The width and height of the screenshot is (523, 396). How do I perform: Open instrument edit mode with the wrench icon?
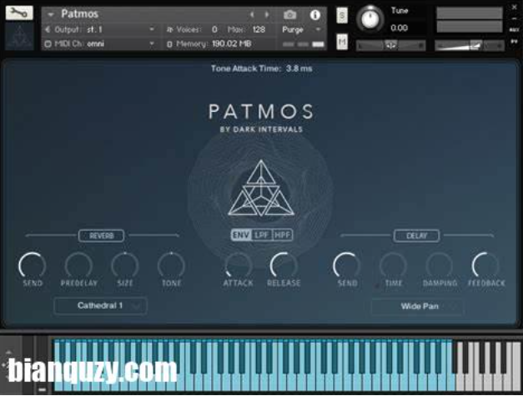point(19,13)
